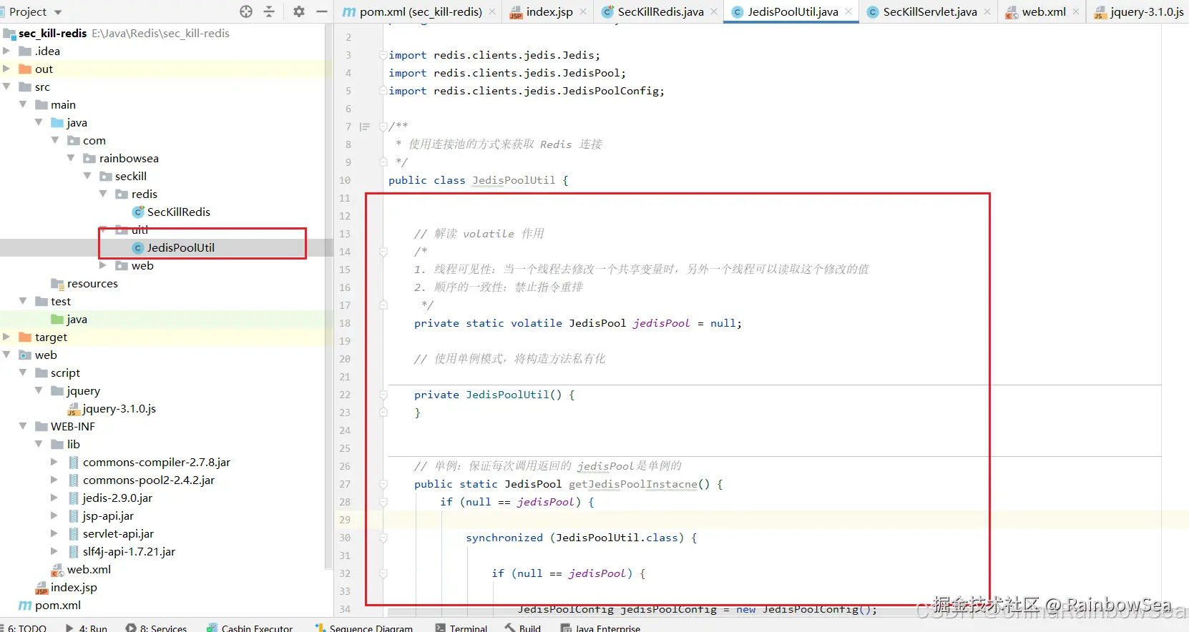Open Casbin Executor tool window

(250, 627)
